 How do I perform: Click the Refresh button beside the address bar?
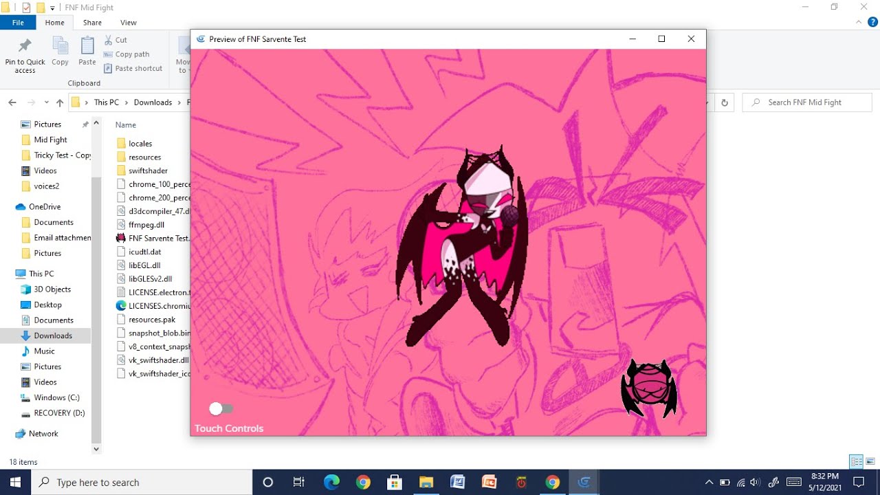pyautogui.click(x=724, y=102)
